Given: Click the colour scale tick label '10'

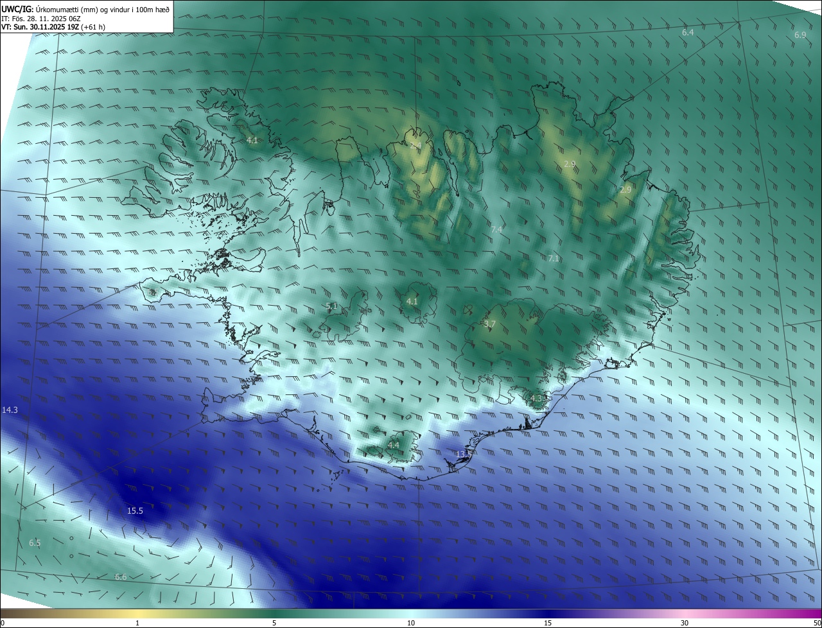Looking at the screenshot, I should coord(411,623).
